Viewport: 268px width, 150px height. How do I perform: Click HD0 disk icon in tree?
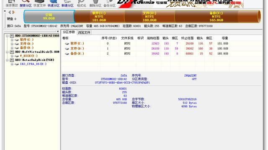point(12,36)
